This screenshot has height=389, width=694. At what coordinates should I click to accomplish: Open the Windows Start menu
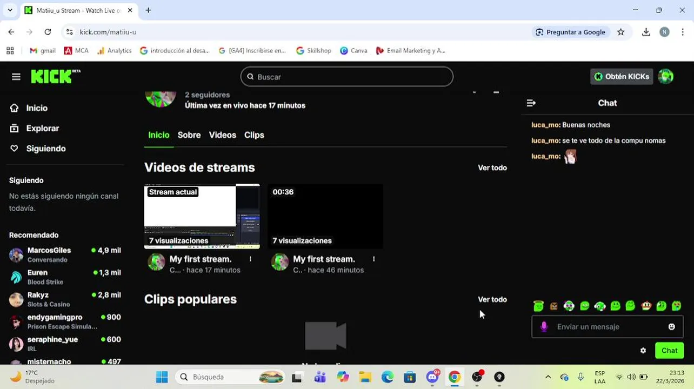161,377
